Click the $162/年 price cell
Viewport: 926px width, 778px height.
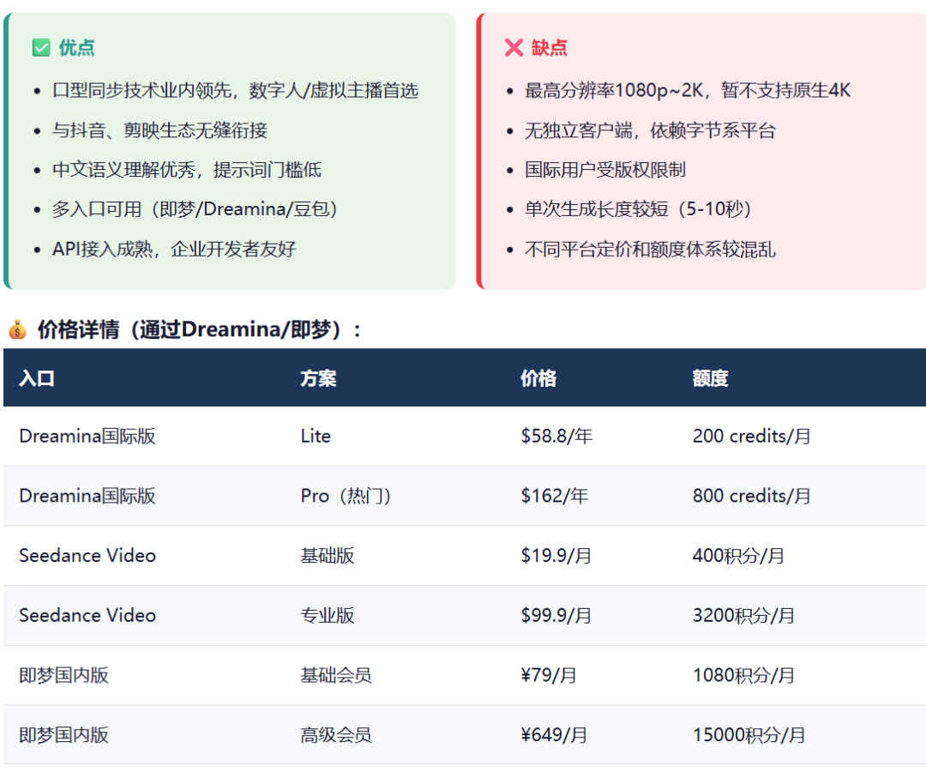555,496
